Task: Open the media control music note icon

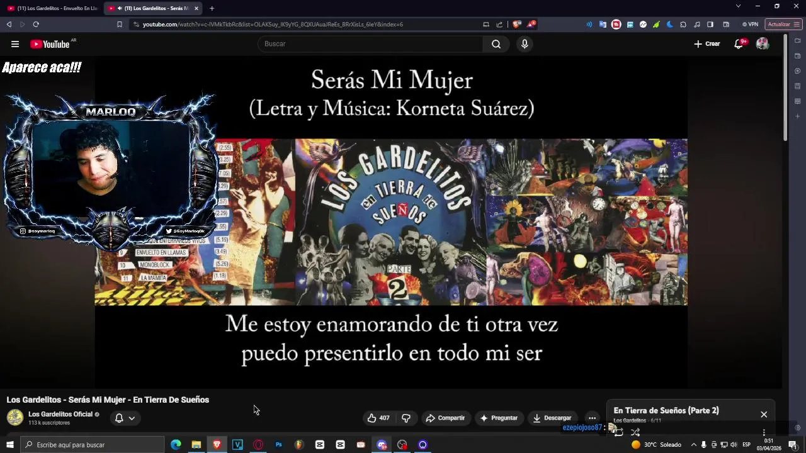Action: click(696, 25)
